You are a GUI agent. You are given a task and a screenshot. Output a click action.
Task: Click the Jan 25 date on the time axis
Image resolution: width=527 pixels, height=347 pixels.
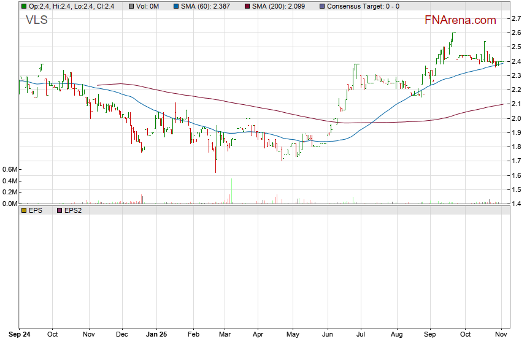click(x=158, y=335)
